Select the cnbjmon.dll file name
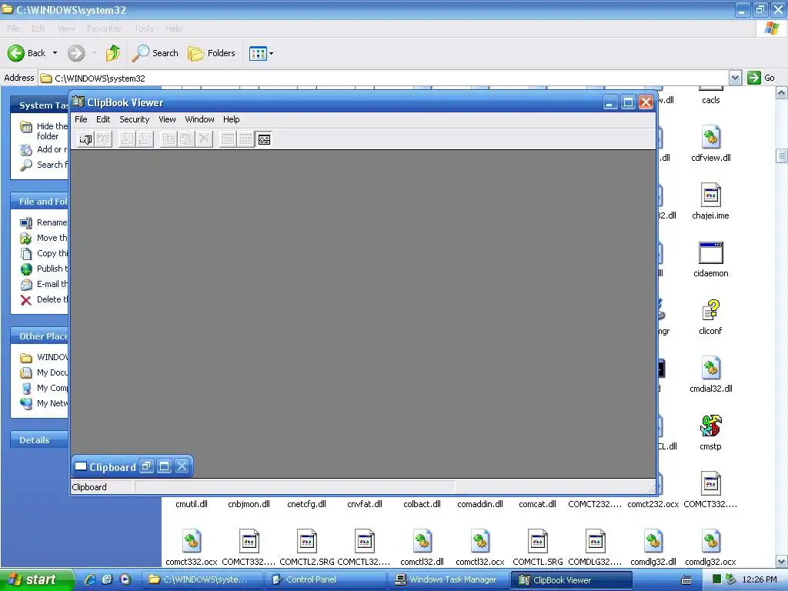Image resolution: width=788 pixels, height=591 pixels. click(249, 504)
